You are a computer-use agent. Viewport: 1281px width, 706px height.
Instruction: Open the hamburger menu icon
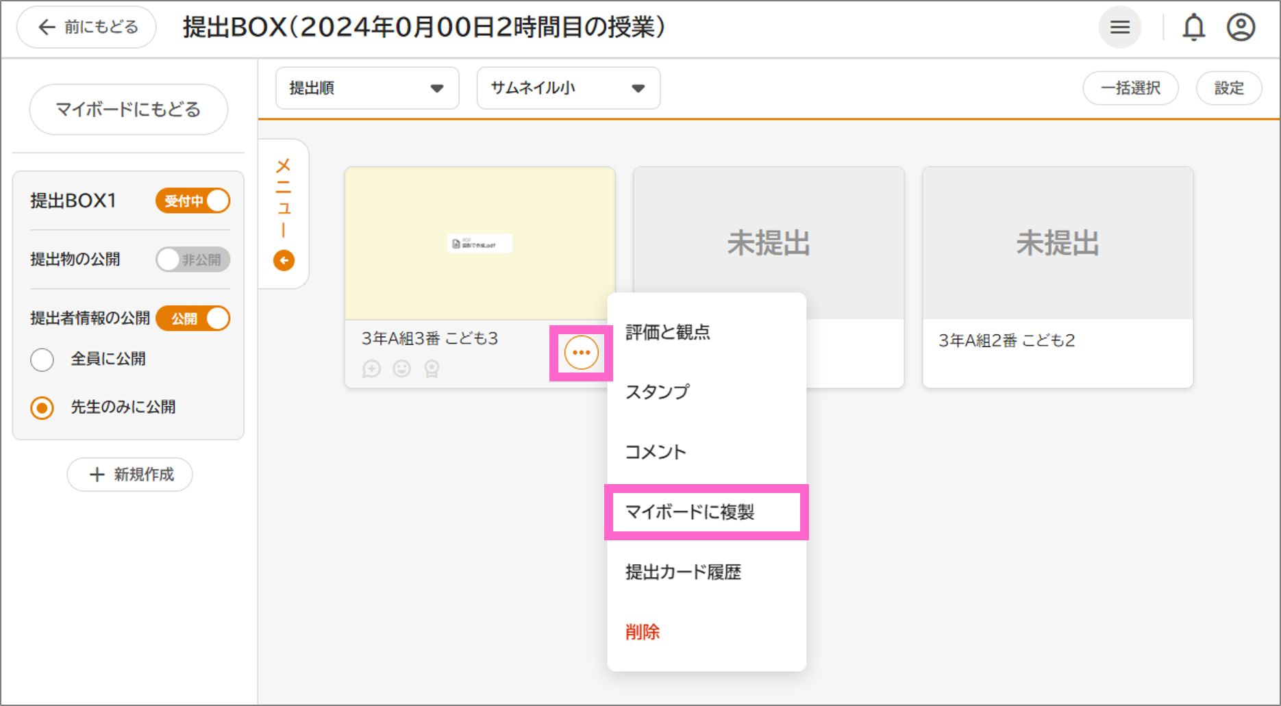tap(1119, 27)
